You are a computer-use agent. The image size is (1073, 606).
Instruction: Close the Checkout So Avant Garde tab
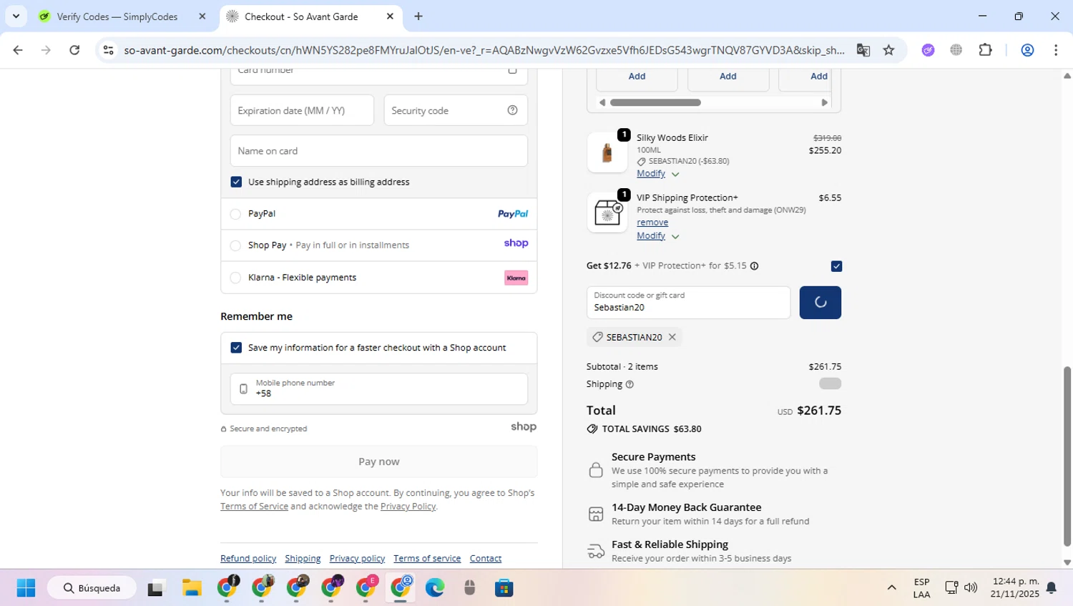point(390,16)
